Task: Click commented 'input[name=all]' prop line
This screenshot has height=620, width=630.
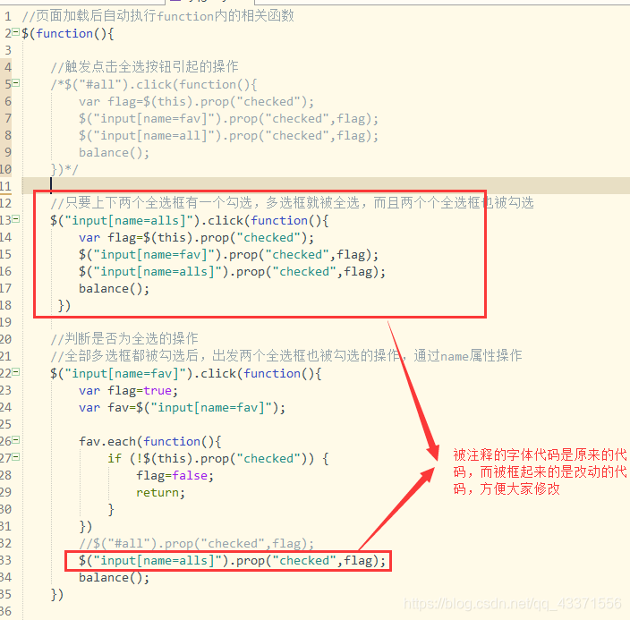Action: 228,136
